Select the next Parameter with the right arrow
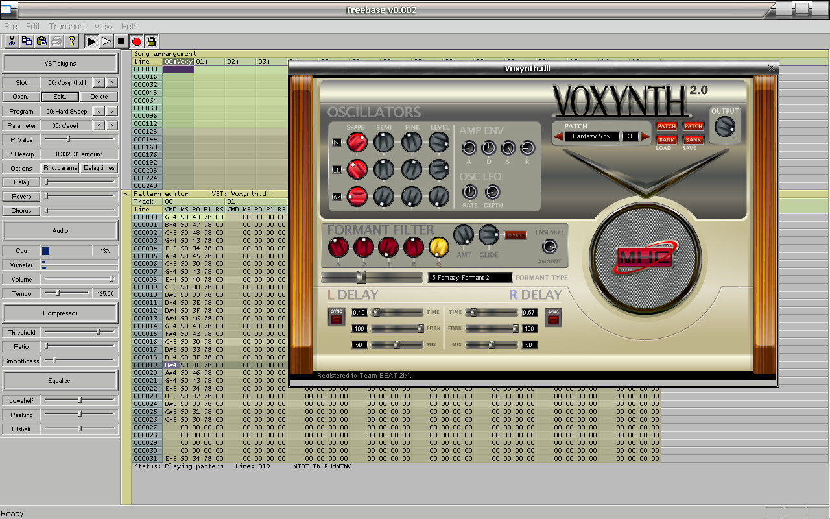The height and width of the screenshot is (519, 830). click(x=112, y=126)
